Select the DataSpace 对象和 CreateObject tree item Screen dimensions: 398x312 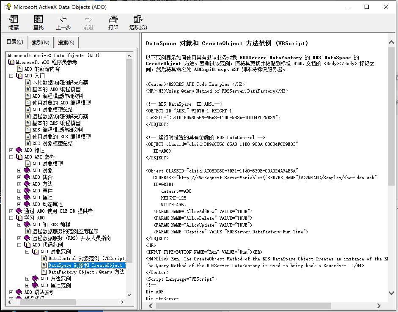coord(87,265)
